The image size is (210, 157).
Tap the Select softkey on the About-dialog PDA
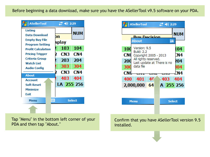(173, 101)
